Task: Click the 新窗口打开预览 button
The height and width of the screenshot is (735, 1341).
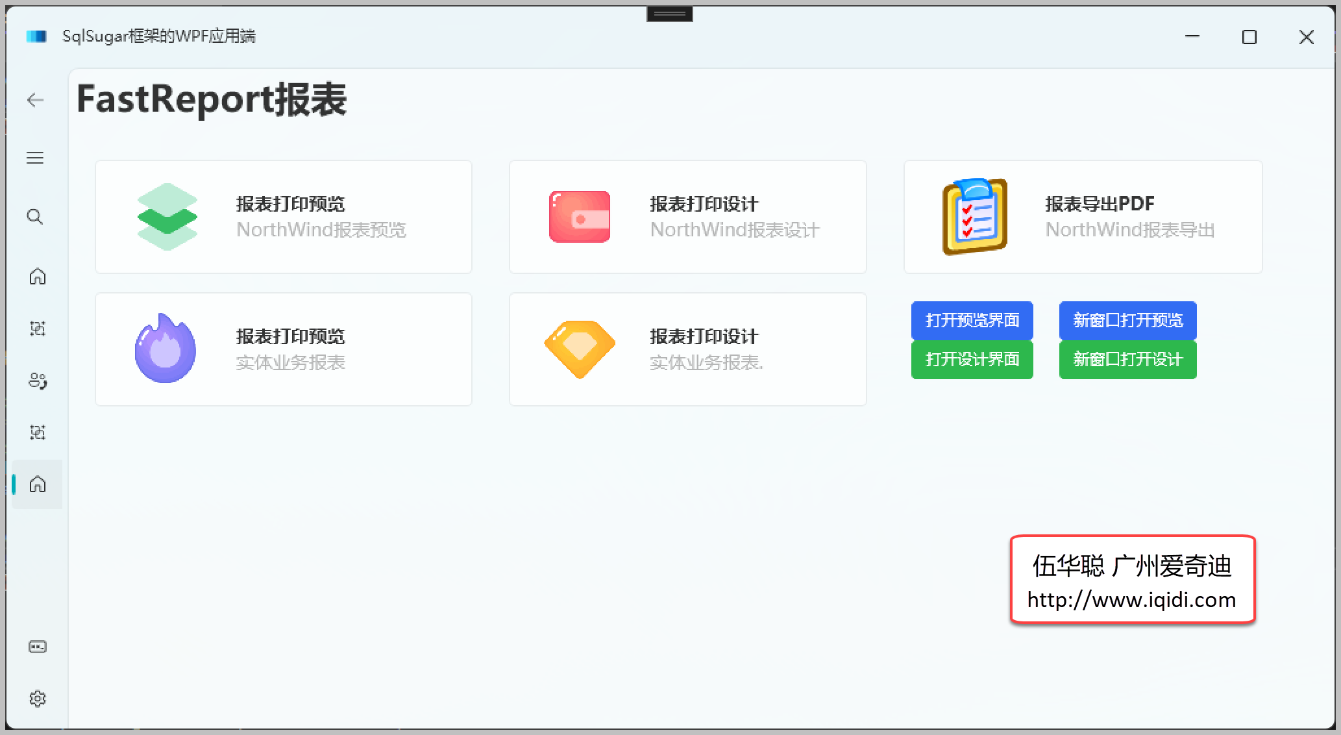Action: [x=1128, y=320]
